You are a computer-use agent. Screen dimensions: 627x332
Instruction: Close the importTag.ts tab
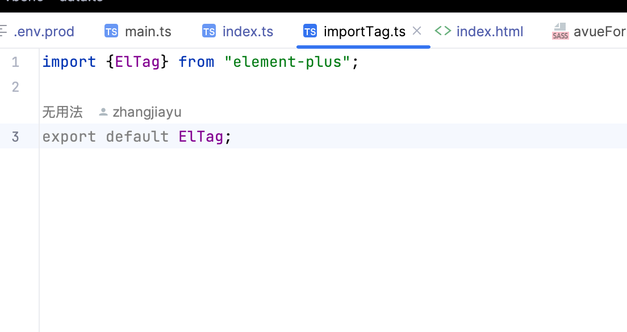point(417,31)
